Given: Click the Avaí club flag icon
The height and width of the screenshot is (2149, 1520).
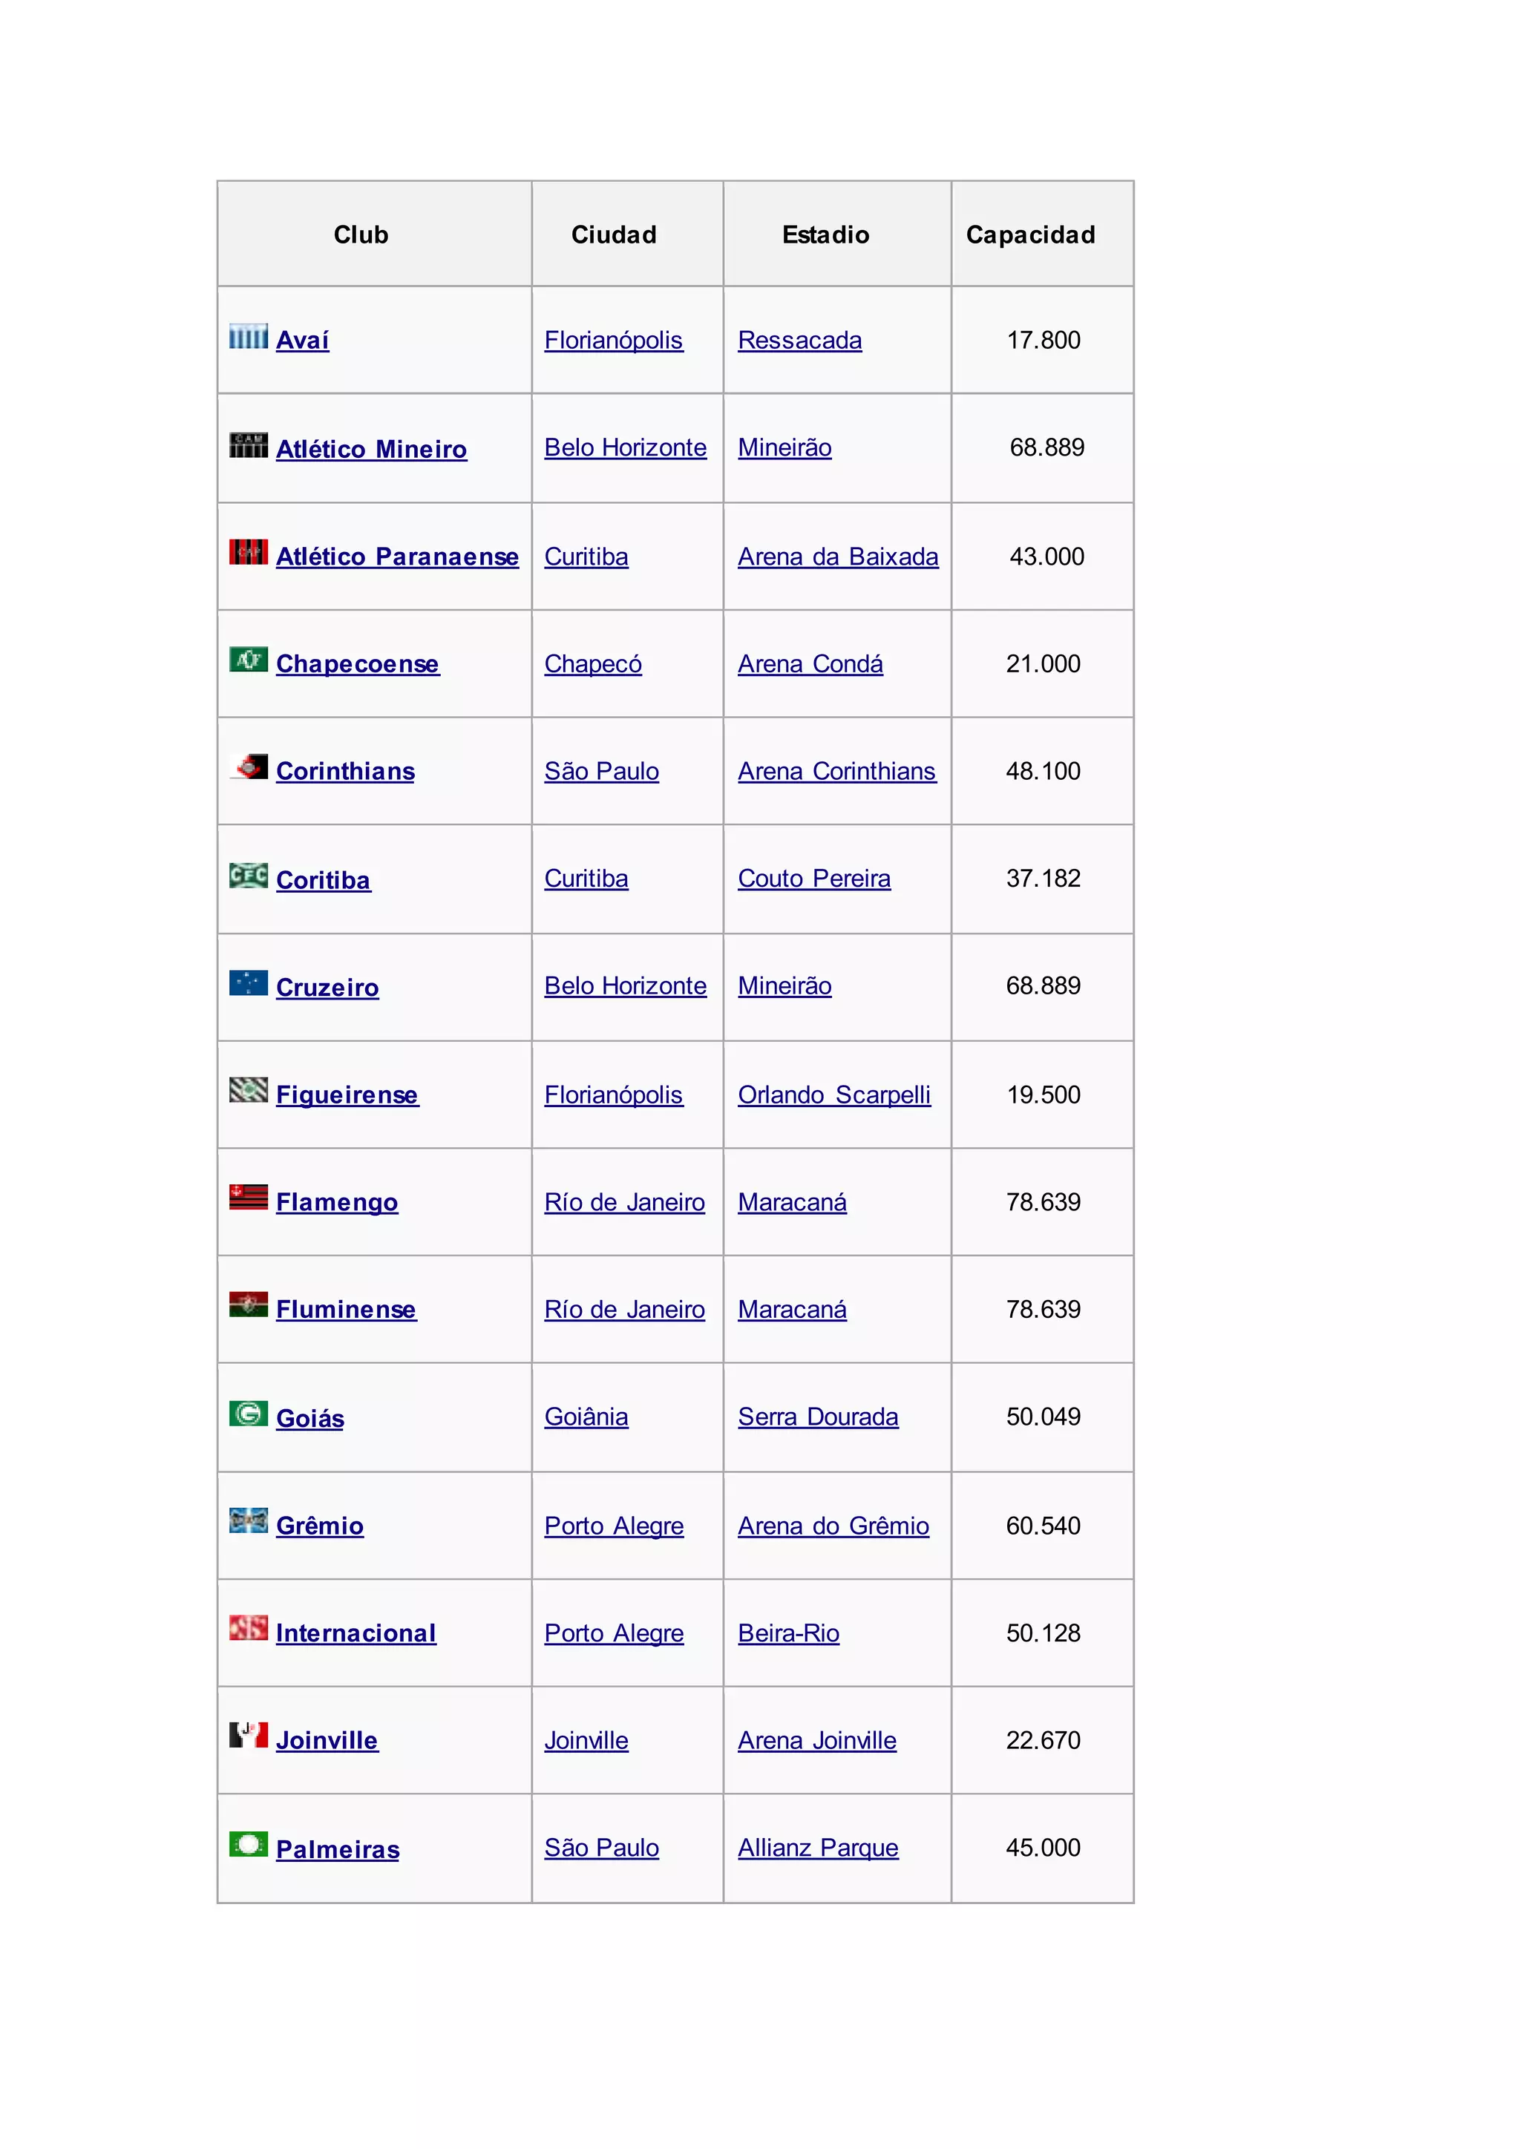Looking at the screenshot, I should tap(248, 336).
